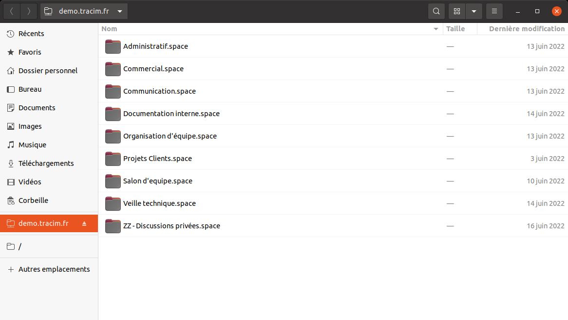568x320 pixels.
Task: Open the root / location in sidebar
Action: [19, 246]
